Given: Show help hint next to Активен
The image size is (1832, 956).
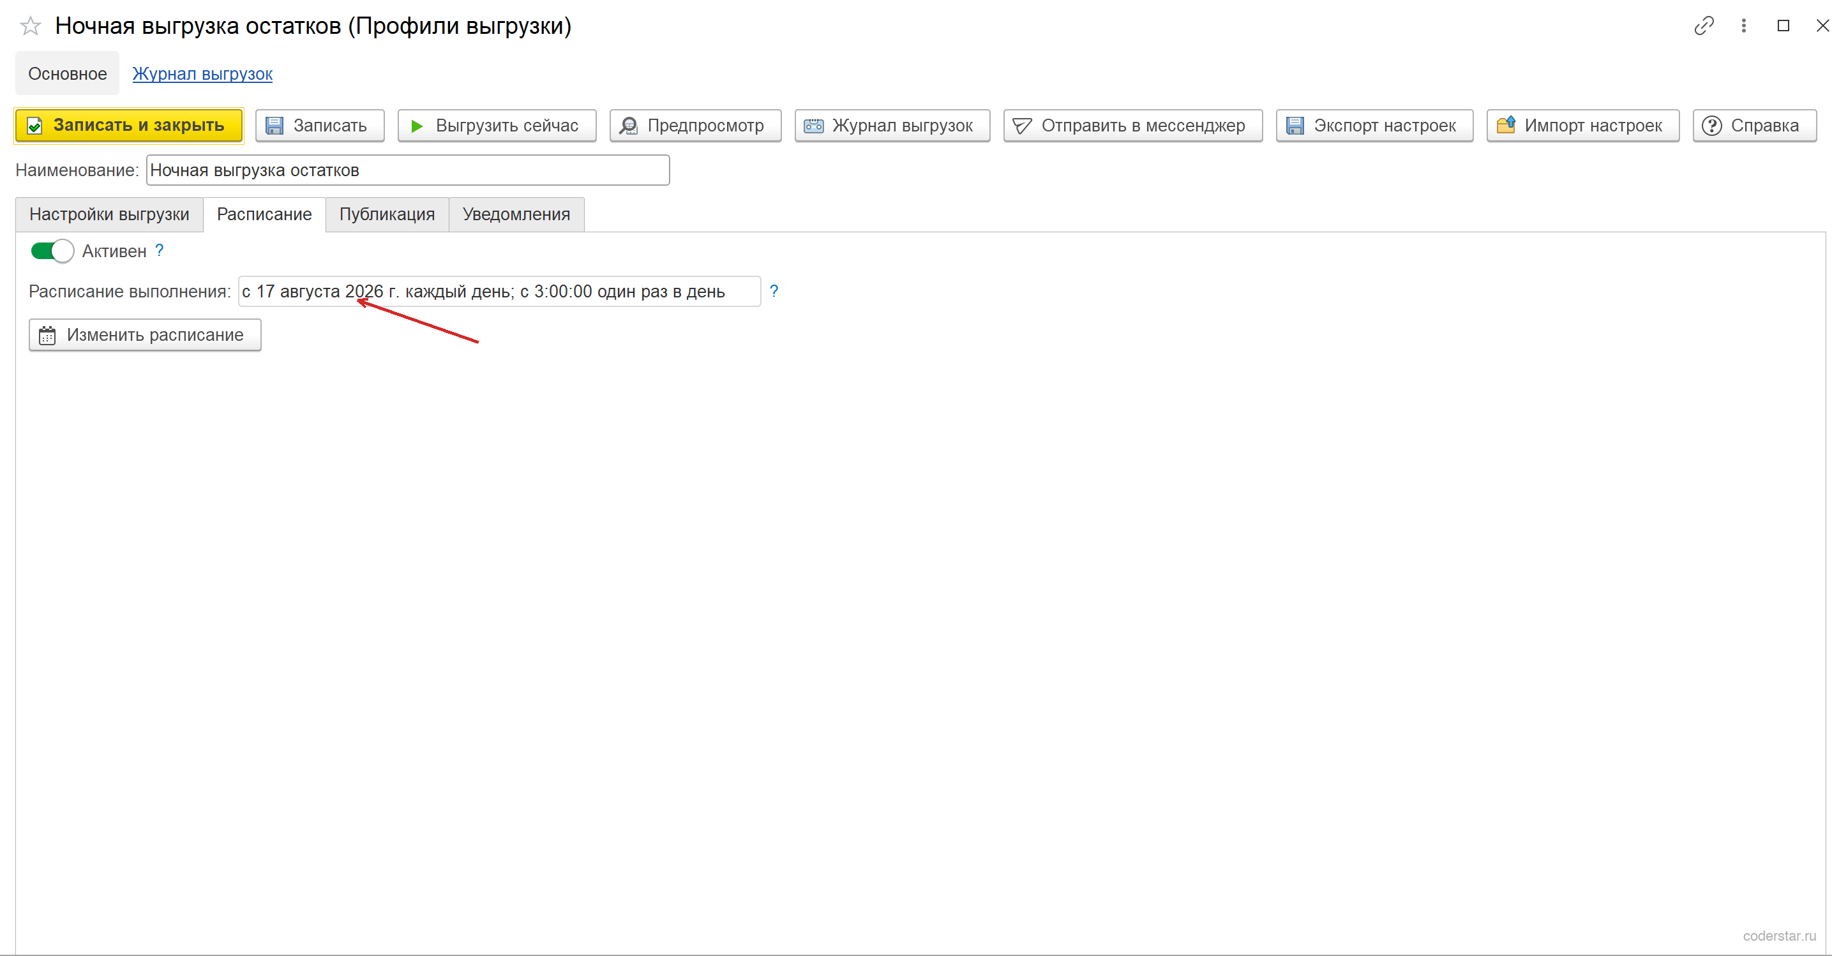Looking at the screenshot, I should tap(160, 250).
